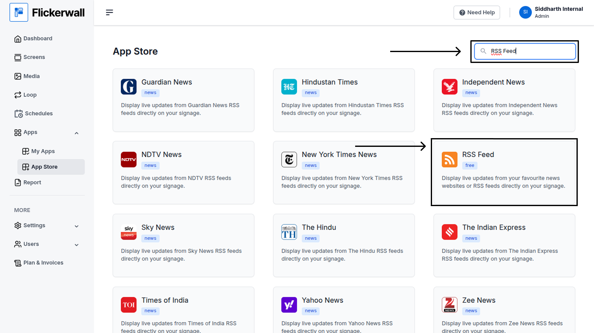594x333 pixels.
Task: Open My Apps submenu item
Action: pyautogui.click(x=39, y=151)
